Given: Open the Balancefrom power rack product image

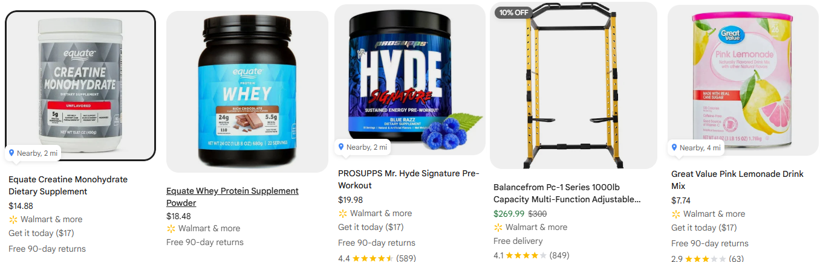Looking at the screenshot, I should click(x=573, y=85).
